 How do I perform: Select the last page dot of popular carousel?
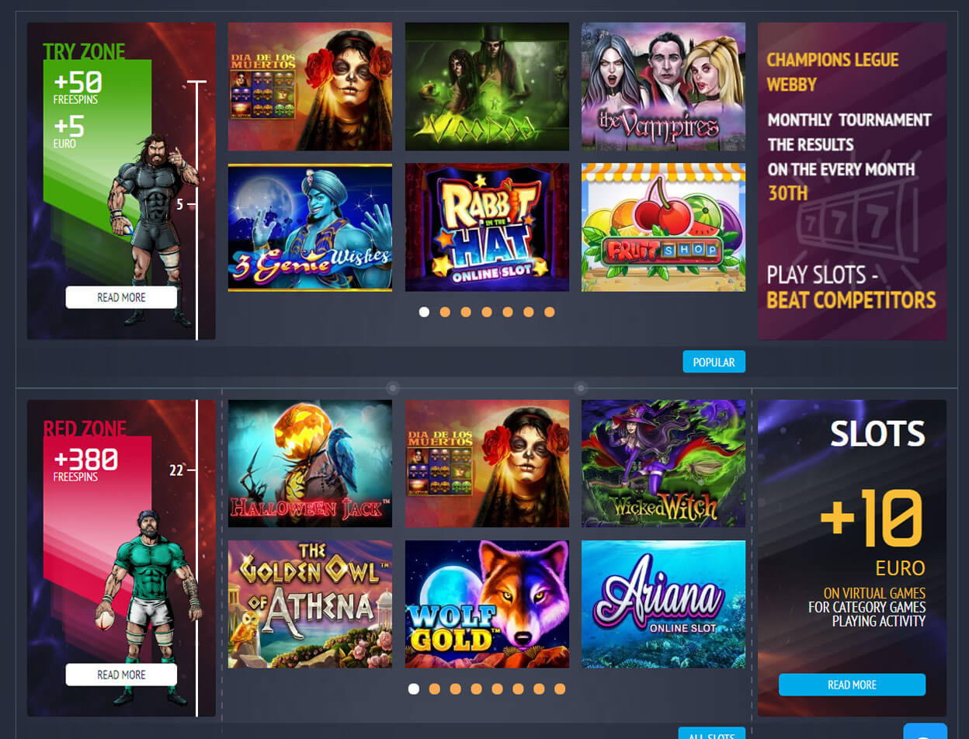pyautogui.click(x=550, y=312)
